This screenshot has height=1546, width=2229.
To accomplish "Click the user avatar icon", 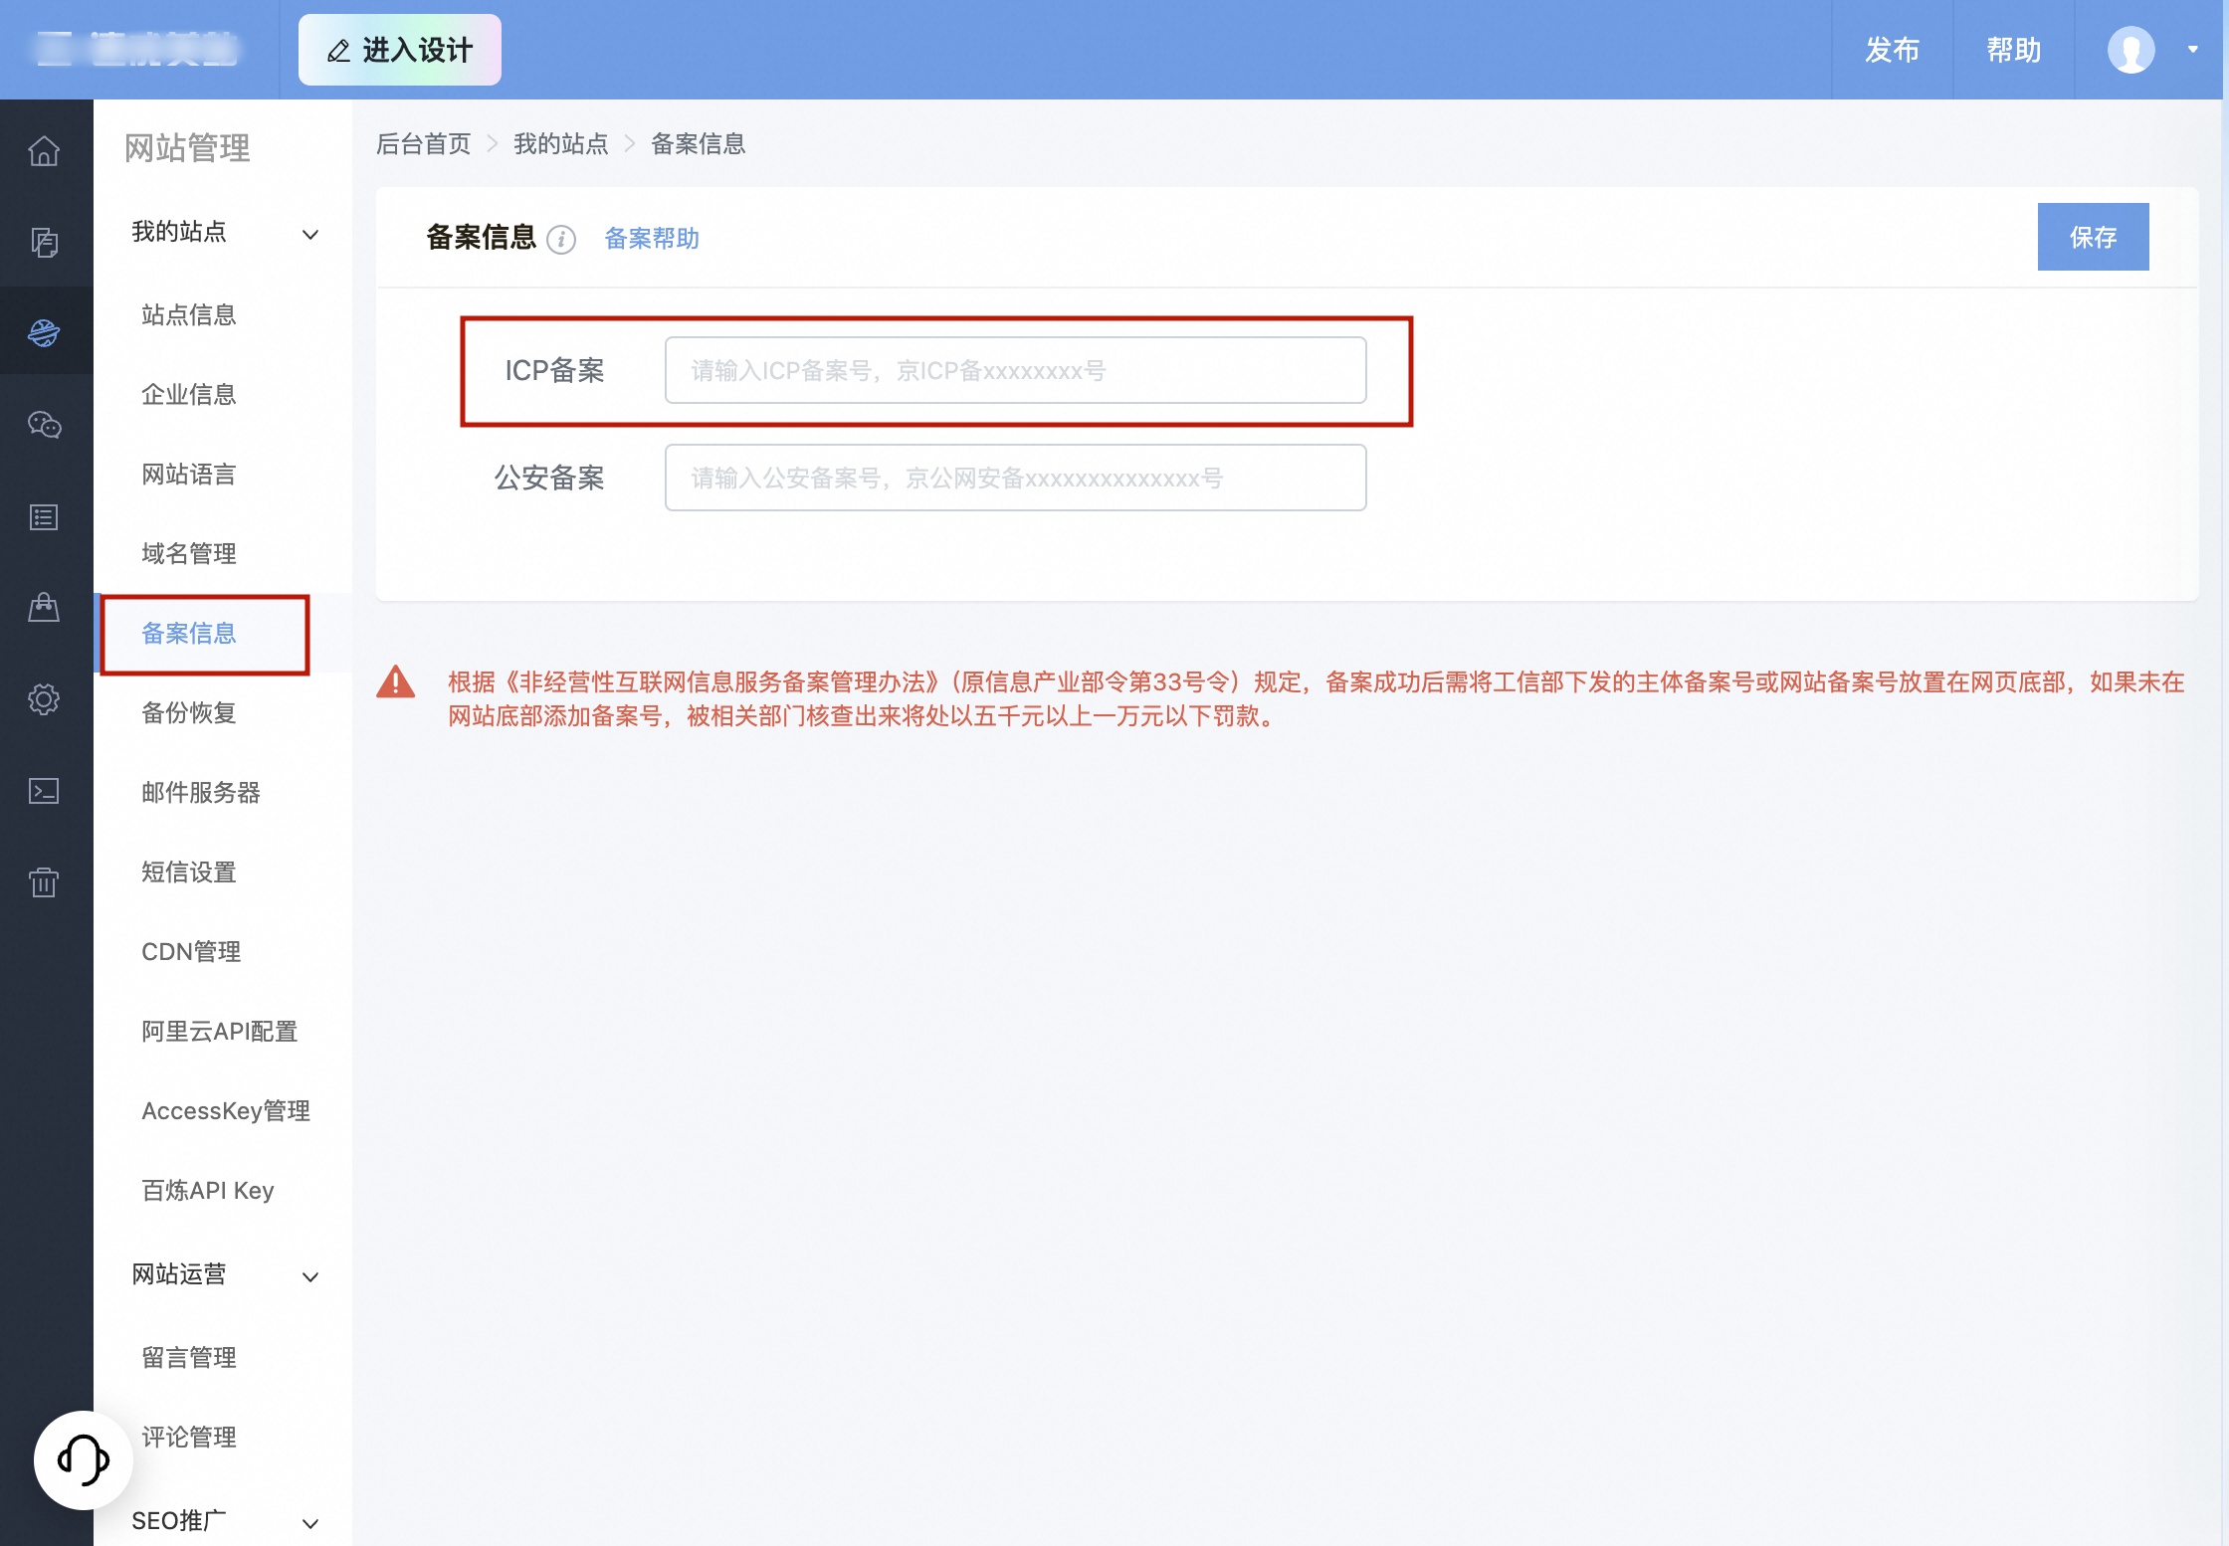I will coord(2131,50).
